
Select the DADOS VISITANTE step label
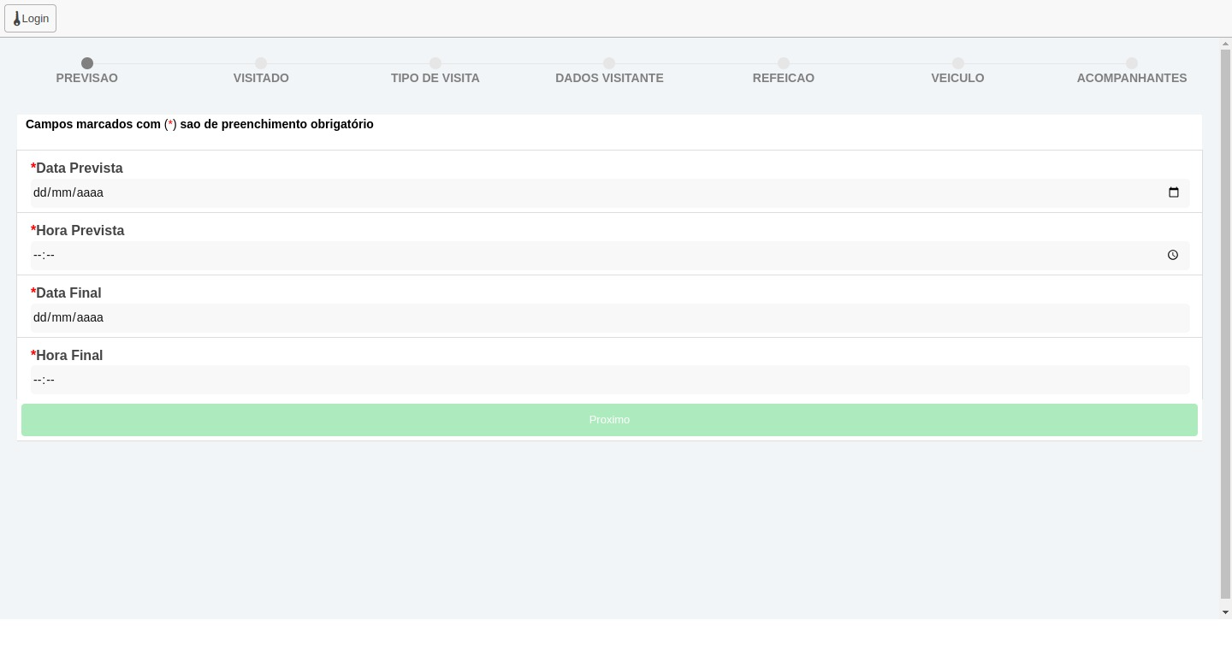[609, 78]
